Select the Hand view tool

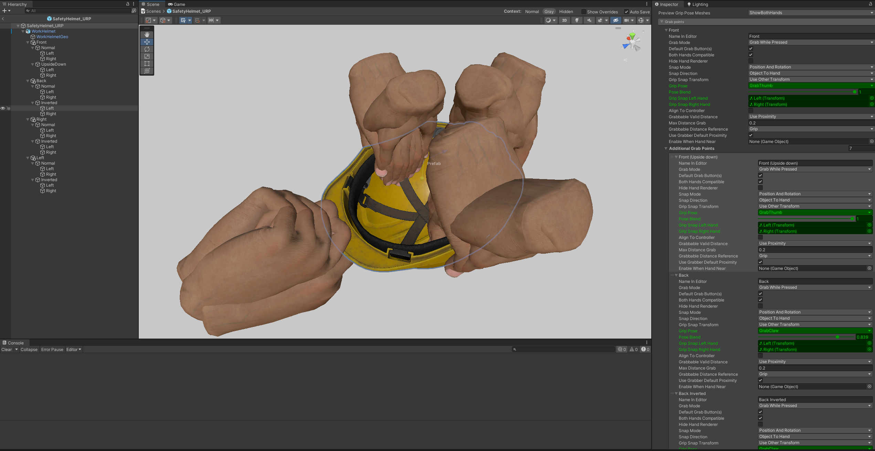147,35
